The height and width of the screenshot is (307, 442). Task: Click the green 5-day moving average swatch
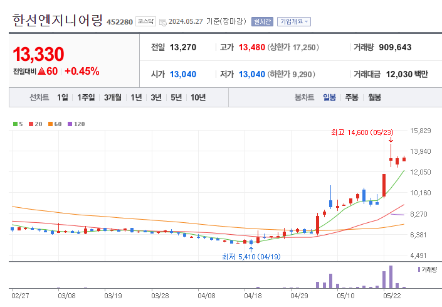pos(15,124)
